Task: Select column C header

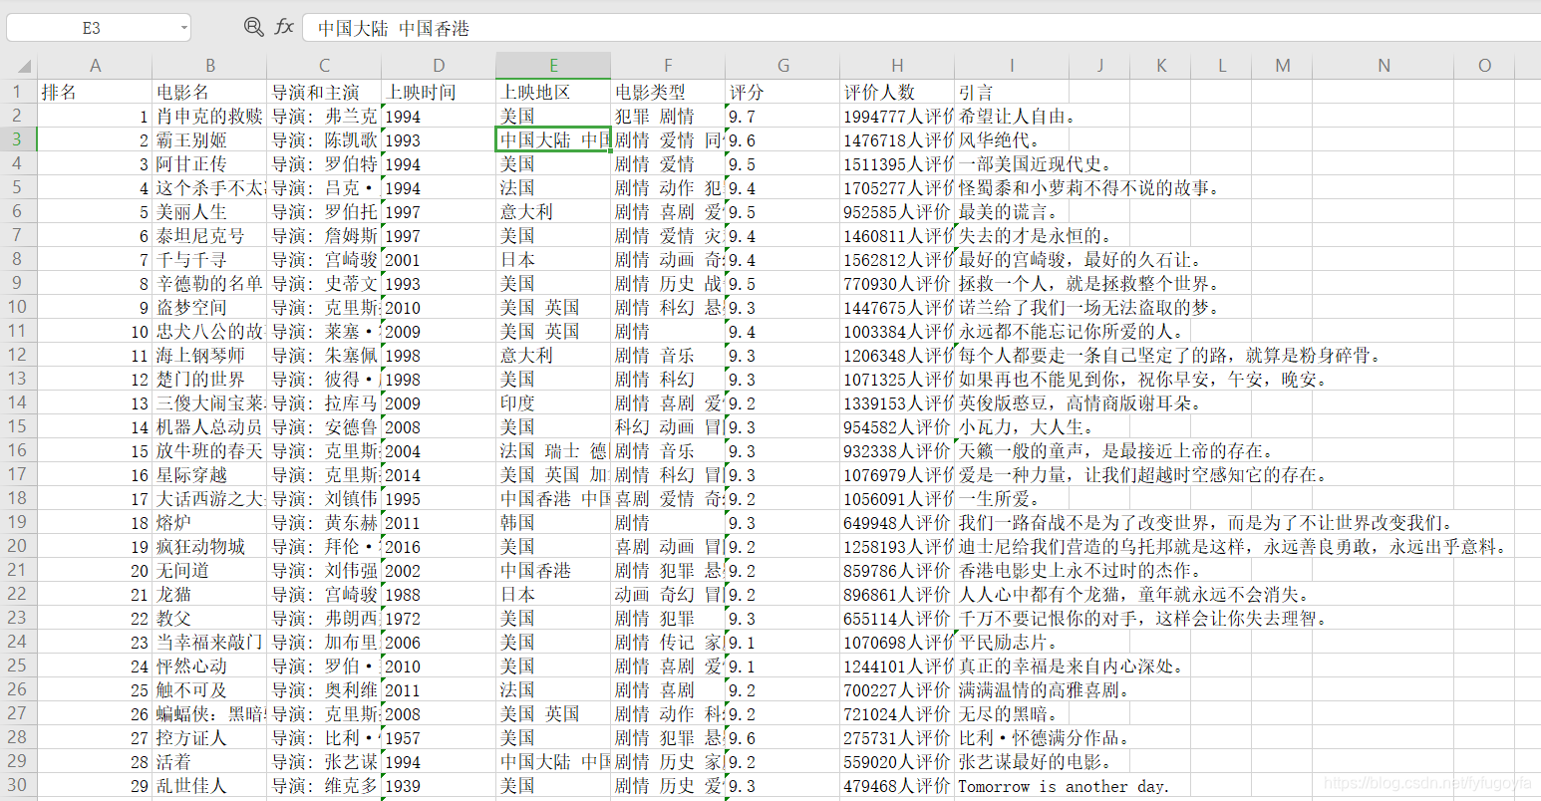Action: (324, 66)
